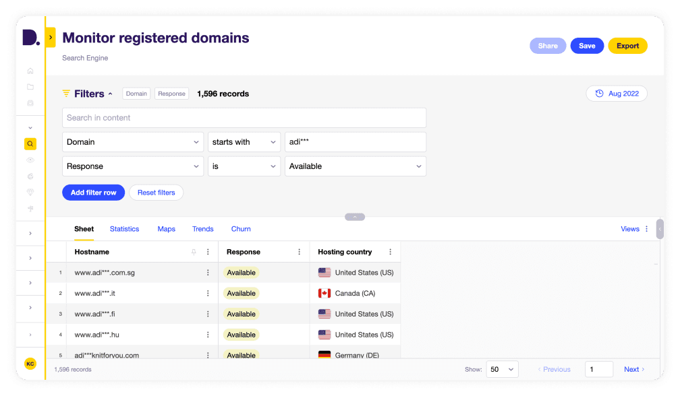Screen dimensions: 680x396
Task: Open the inbox icon in sidebar
Action: click(x=30, y=104)
